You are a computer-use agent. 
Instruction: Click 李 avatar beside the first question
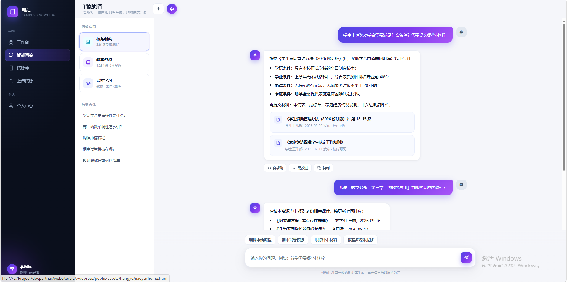461,32
